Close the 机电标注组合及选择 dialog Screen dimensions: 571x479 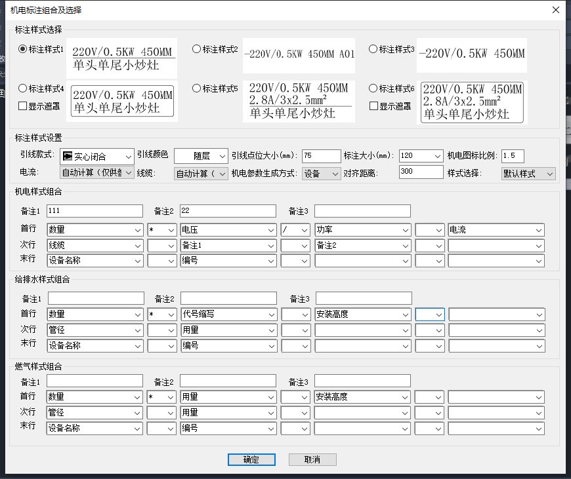(x=556, y=10)
